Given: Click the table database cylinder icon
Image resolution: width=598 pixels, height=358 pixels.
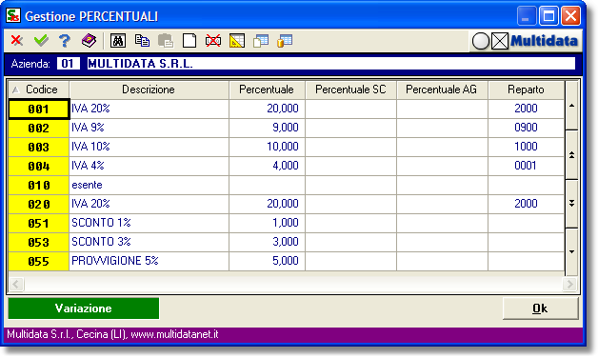Looking at the screenshot, I should tap(285, 40).
